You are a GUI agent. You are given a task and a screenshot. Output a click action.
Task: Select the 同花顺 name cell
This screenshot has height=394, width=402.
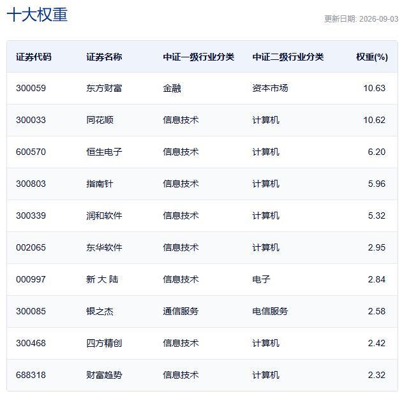[100, 120]
